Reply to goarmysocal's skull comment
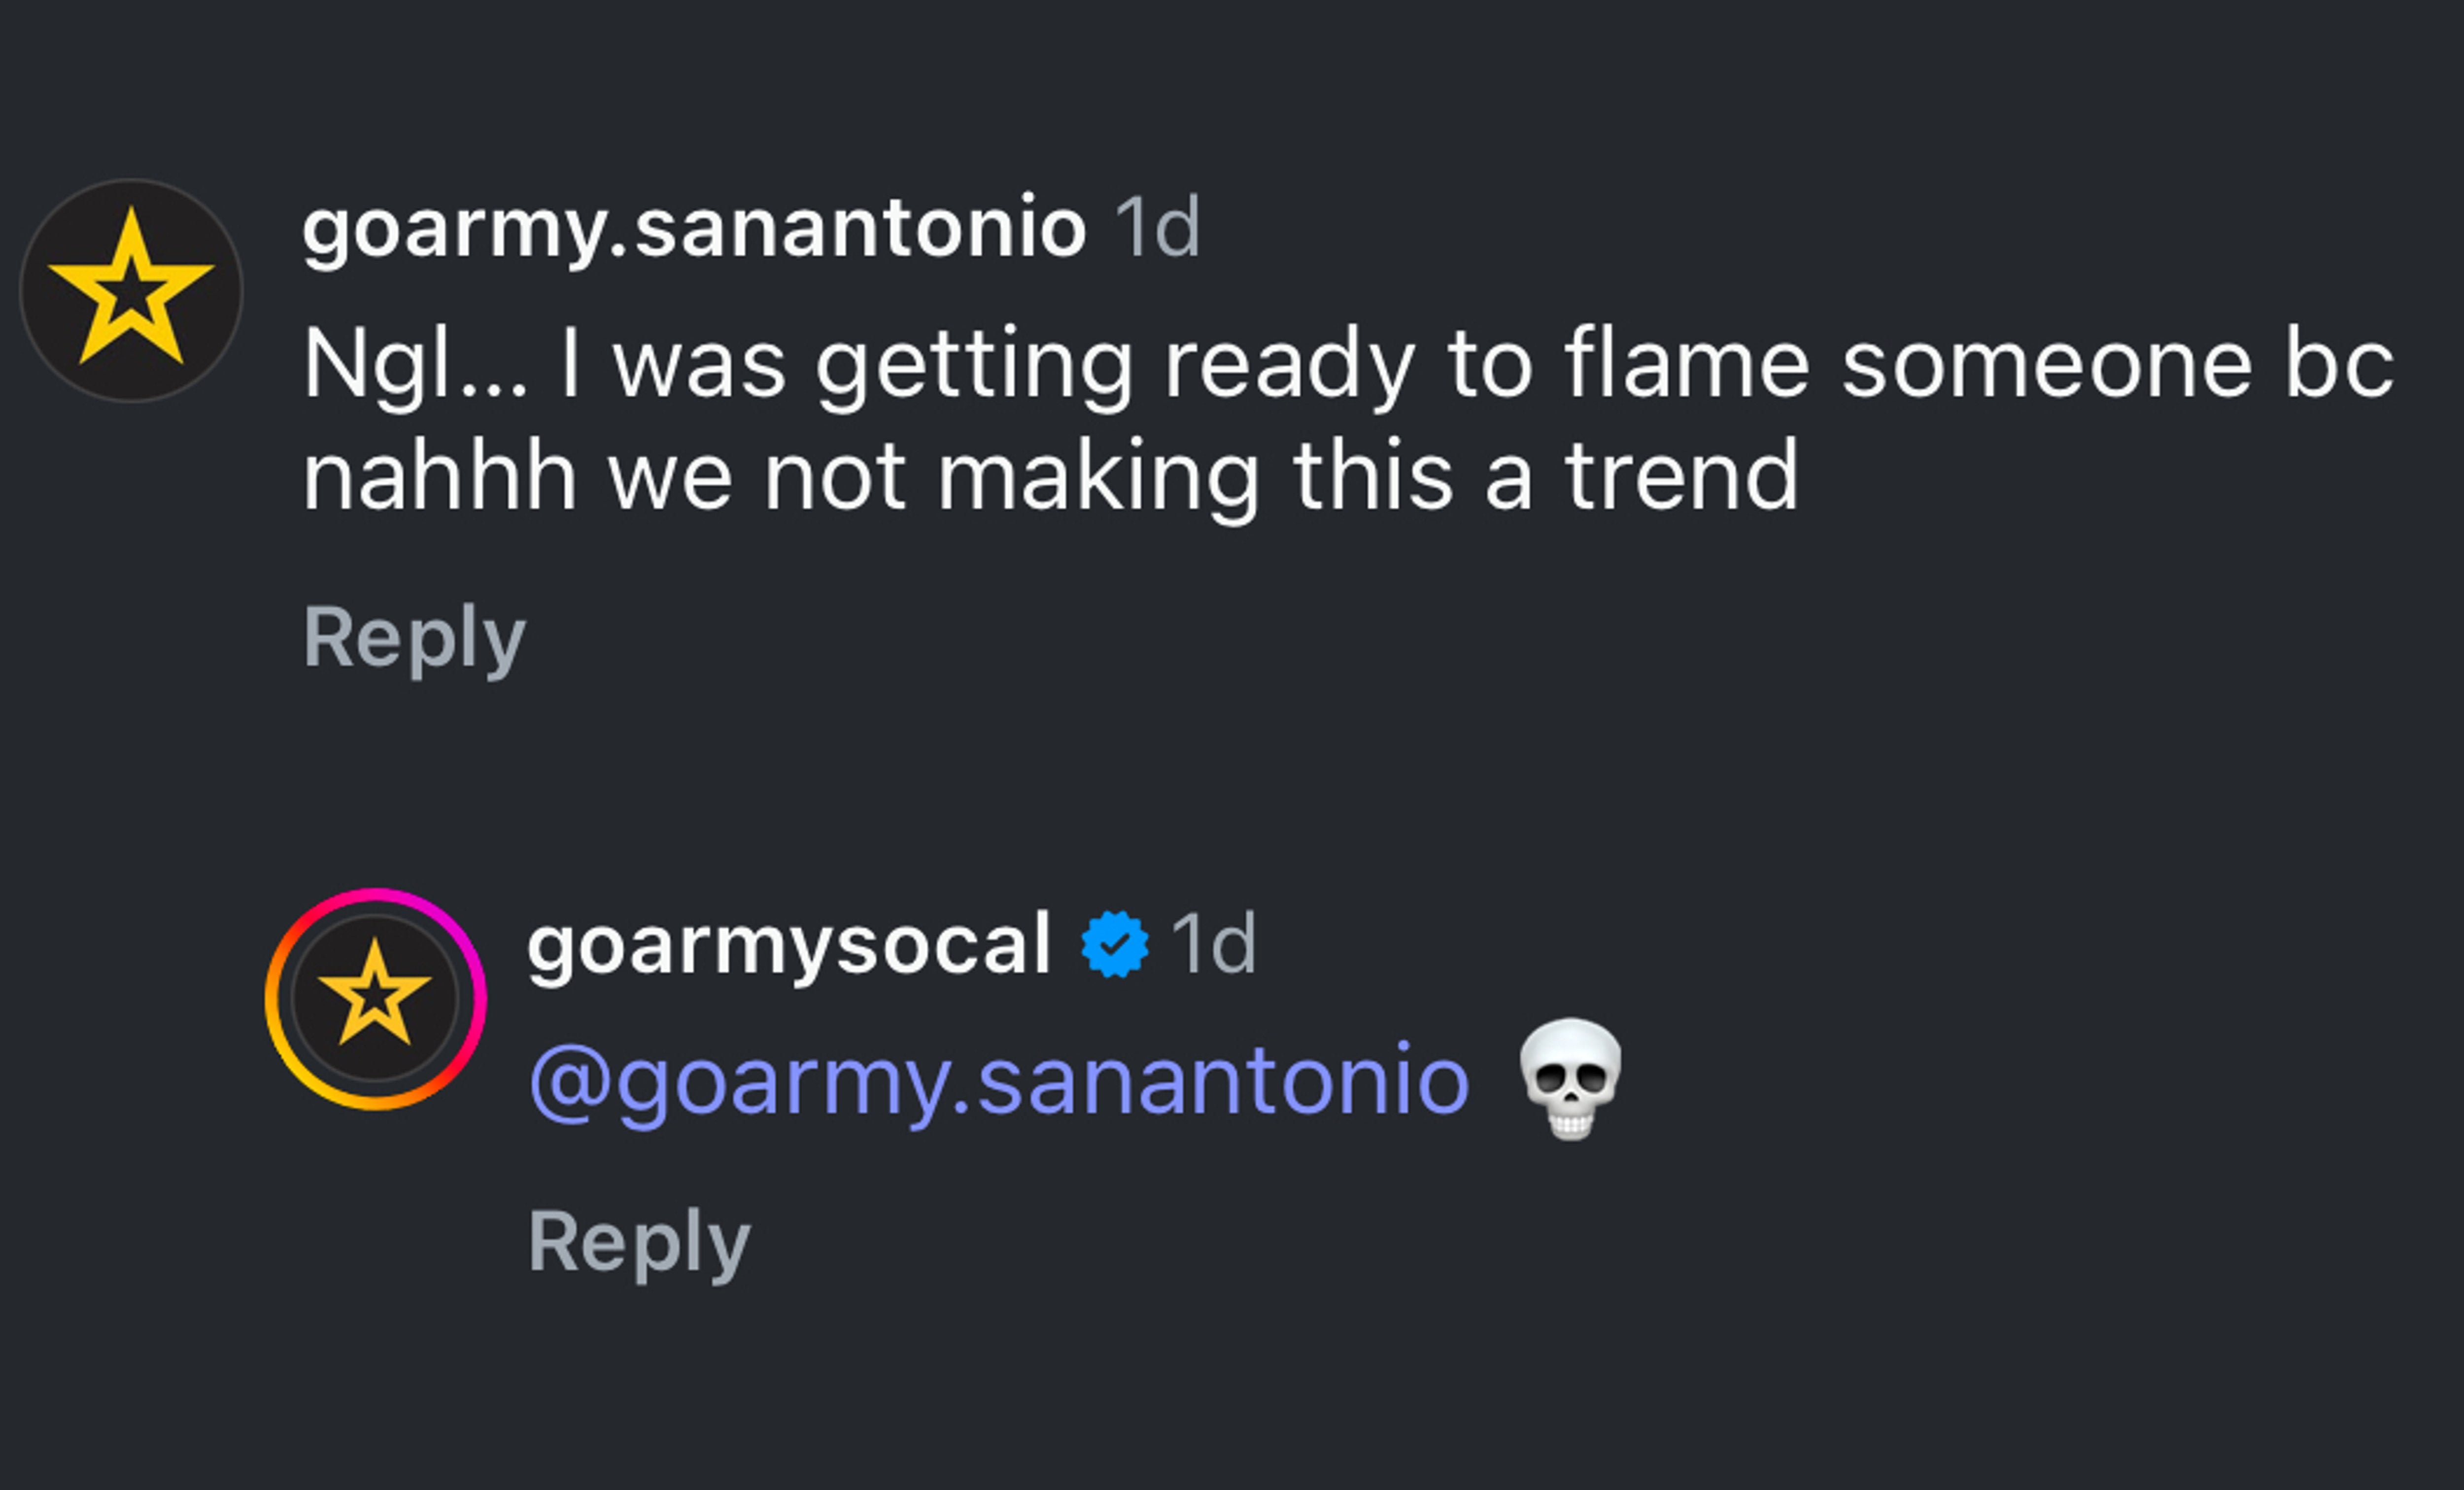This screenshot has height=1490, width=2464. click(x=639, y=1241)
